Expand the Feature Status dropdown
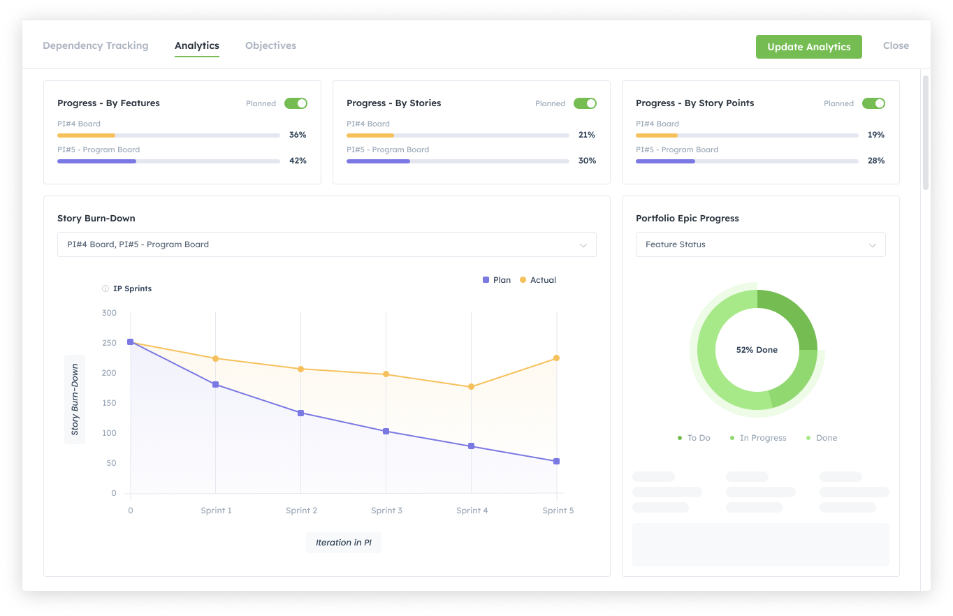This screenshot has height=616, width=953. (761, 244)
